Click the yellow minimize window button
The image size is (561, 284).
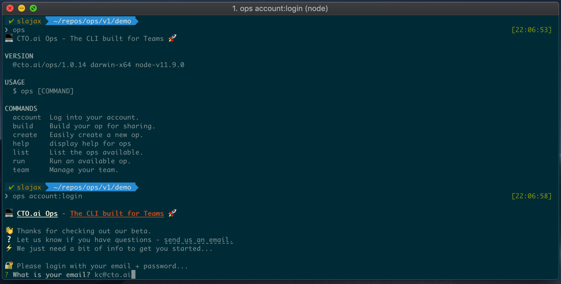tap(22, 8)
